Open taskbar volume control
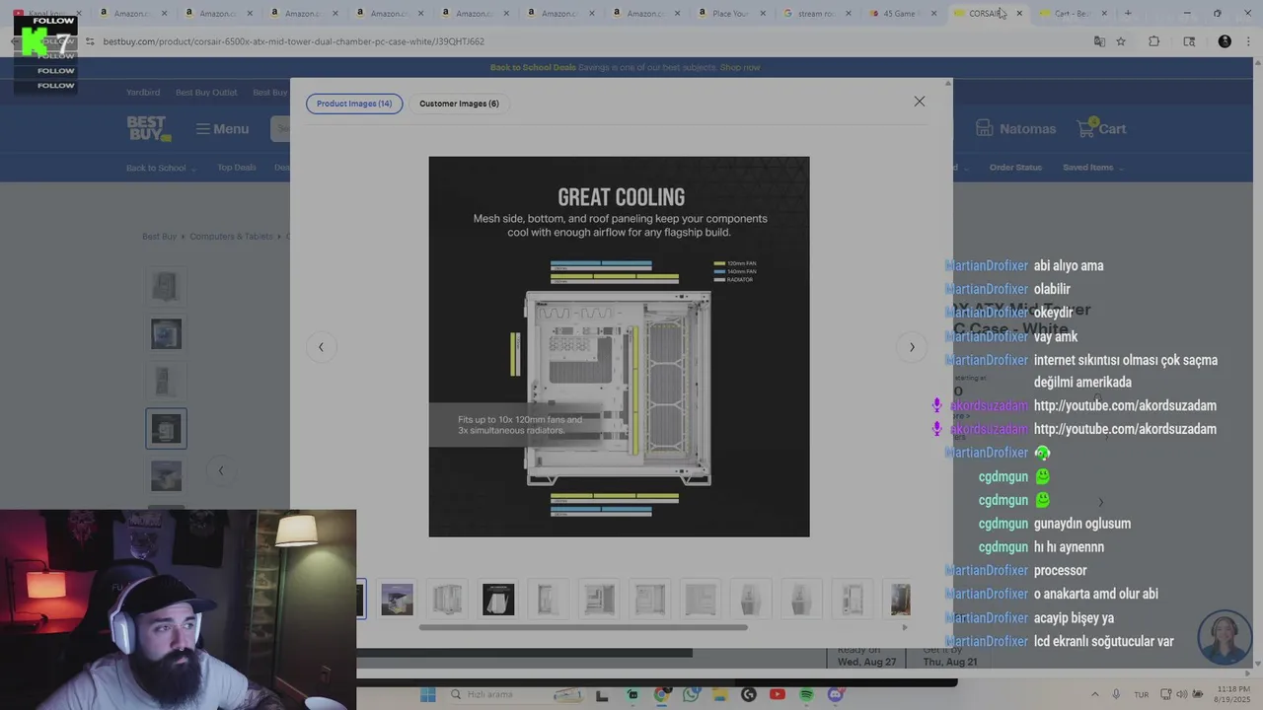Image resolution: width=1263 pixels, height=710 pixels. pyautogui.click(x=1182, y=694)
